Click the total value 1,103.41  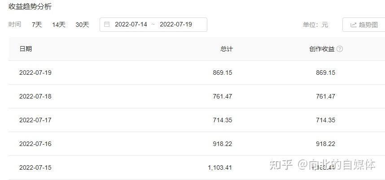[x=220, y=167]
